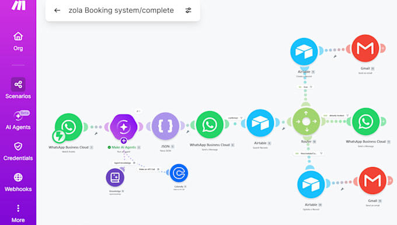
Task: Click wrench between Airtable Create Record and Gmail
Action: pos(335,57)
